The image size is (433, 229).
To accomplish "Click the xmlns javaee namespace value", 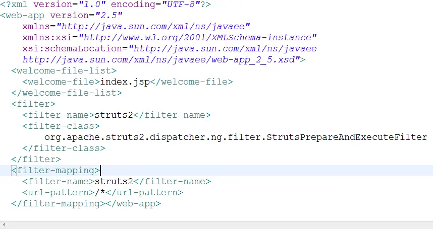I will pos(153,26).
